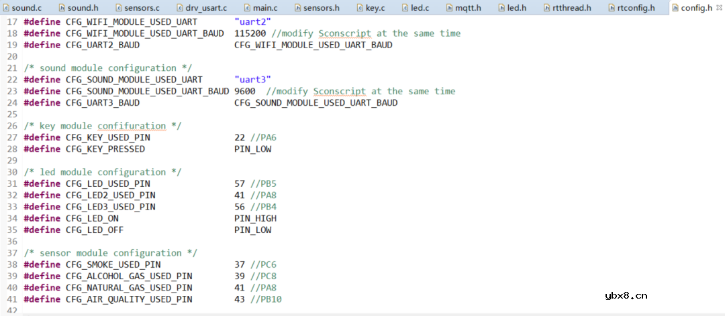This screenshot has height=316, width=725.
Task: Click the header file icon on sound.h tab
Action: coord(62,8)
